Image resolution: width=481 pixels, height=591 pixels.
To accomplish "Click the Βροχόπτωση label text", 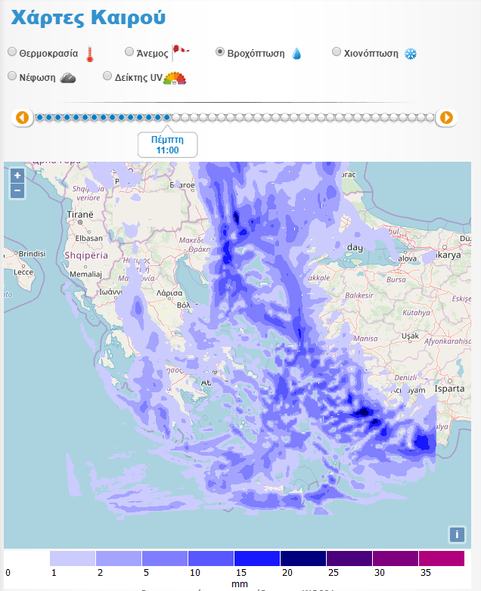I will click(256, 54).
